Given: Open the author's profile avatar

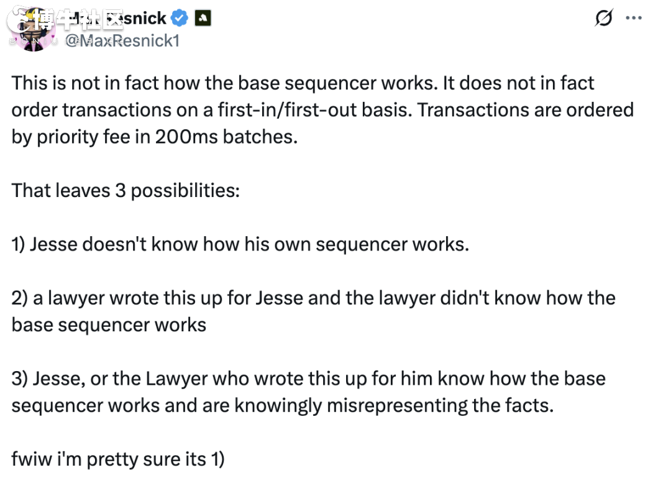Looking at the screenshot, I should tap(32, 30).
